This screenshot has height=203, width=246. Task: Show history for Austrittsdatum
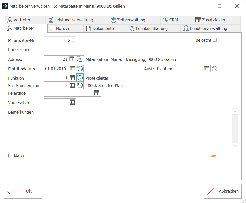(214, 69)
